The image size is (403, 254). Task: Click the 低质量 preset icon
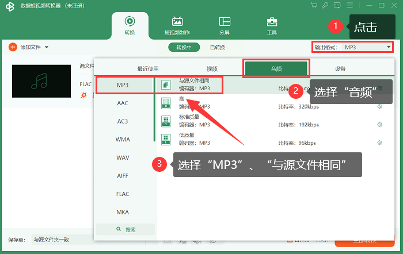pyautogui.click(x=166, y=139)
